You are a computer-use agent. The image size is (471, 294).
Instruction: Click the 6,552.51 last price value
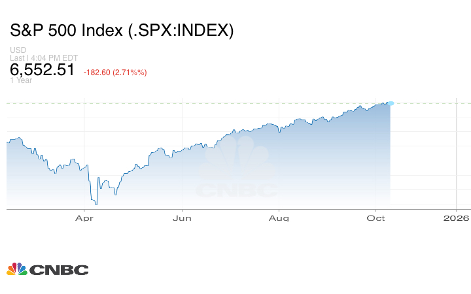coord(43,71)
